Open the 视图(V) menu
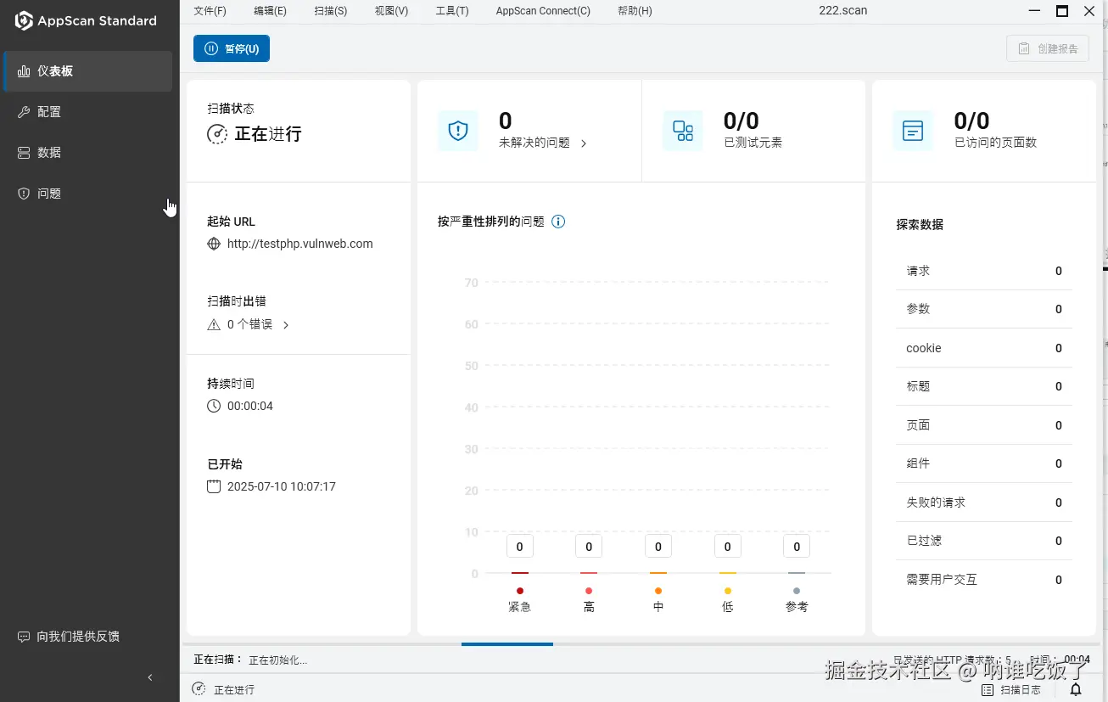The width and height of the screenshot is (1108, 702). click(x=391, y=11)
